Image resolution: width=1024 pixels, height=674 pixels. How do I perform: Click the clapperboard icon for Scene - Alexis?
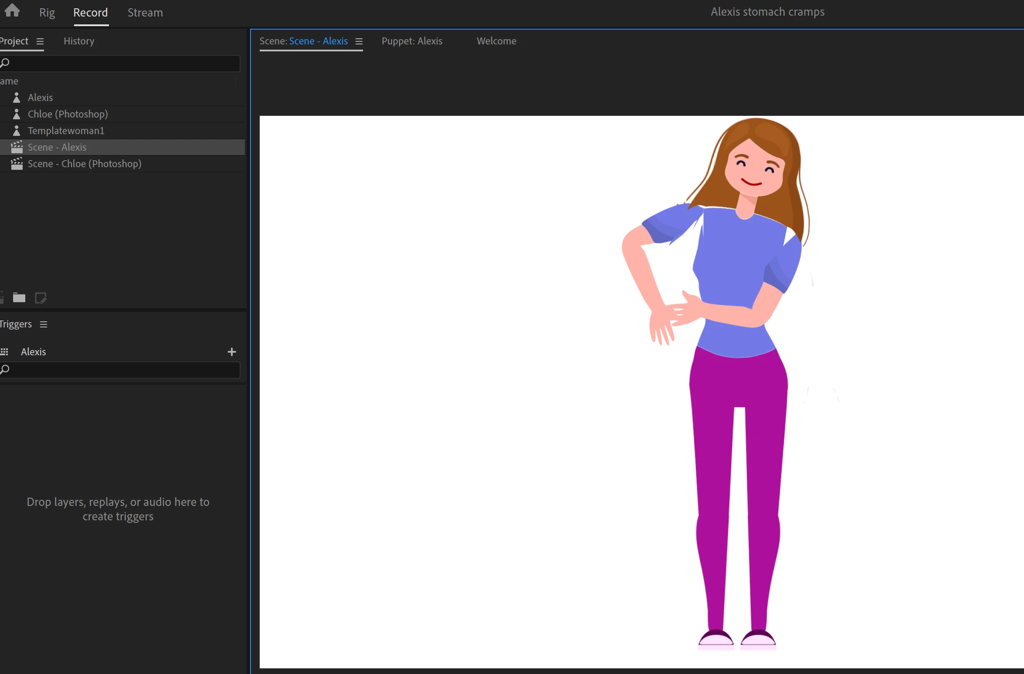(17, 147)
